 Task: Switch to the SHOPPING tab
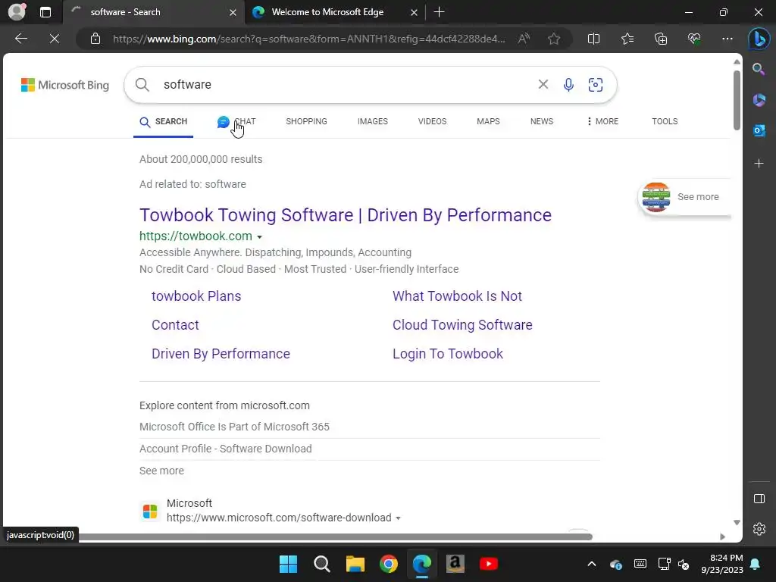306,121
